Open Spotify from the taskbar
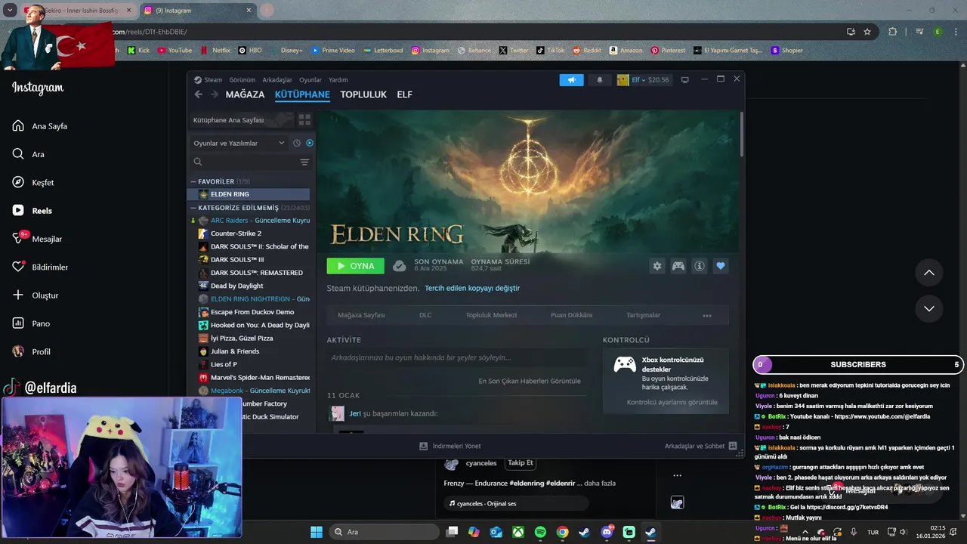Viewport: 967px width, 544px height. click(x=540, y=532)
